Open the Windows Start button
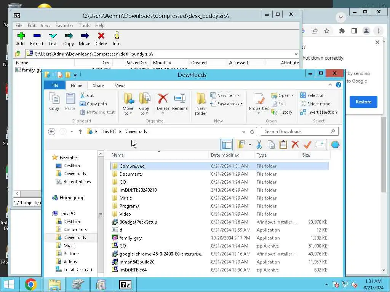 click(x=9, y=284)
